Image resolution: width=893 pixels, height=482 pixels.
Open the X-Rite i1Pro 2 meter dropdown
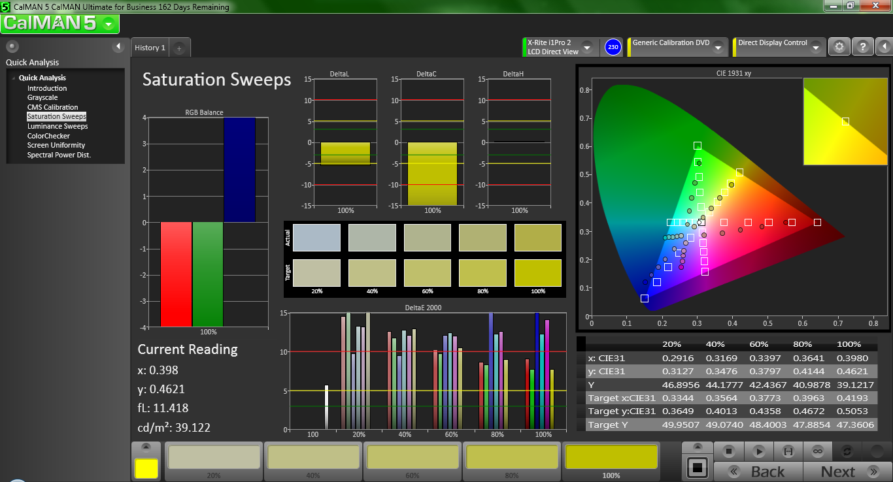[586, 48]
